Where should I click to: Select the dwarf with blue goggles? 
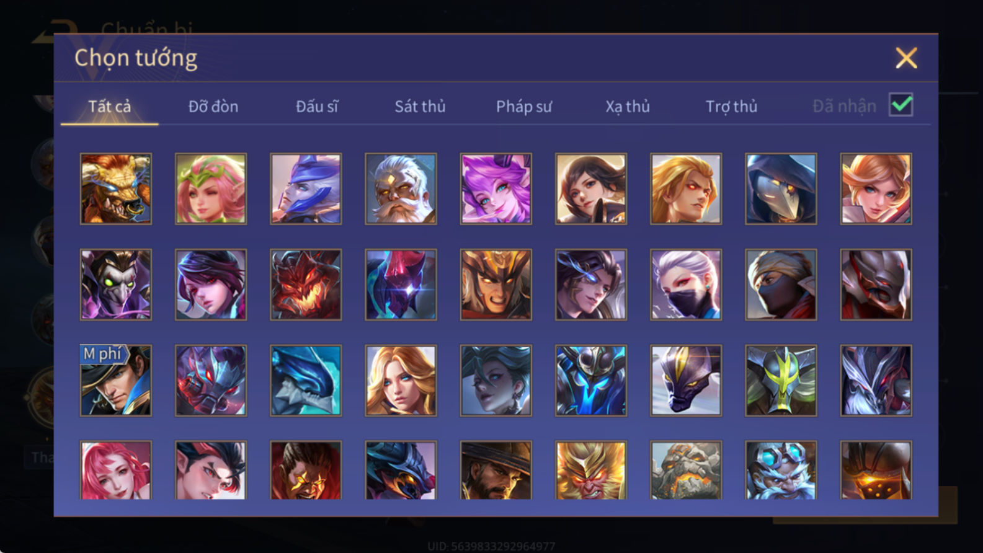coord(781,470)
